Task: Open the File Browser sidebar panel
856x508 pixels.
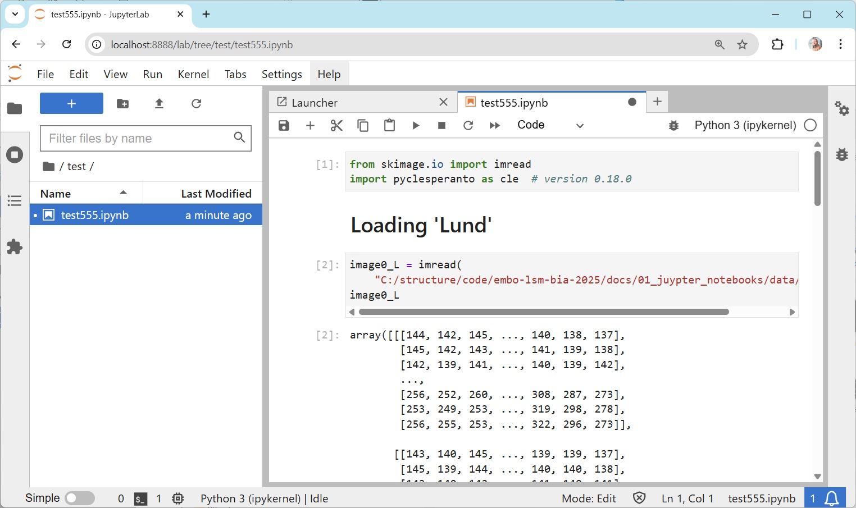Action: point(15,108)
